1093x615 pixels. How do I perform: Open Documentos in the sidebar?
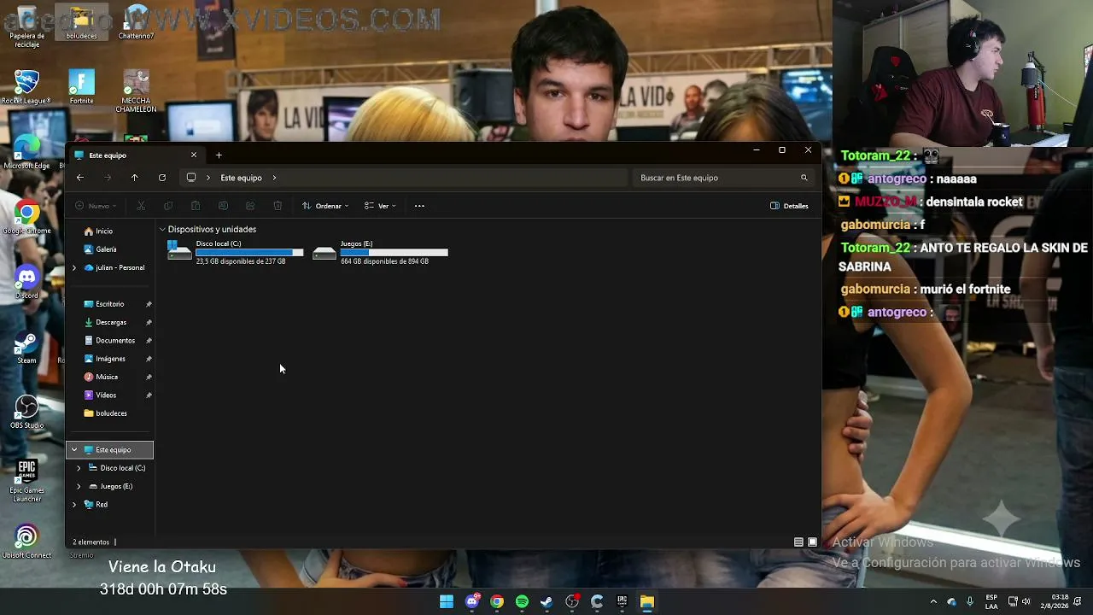point(110,341)
